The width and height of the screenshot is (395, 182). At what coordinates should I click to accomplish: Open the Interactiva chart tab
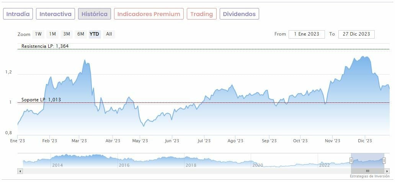click(x=55, y=14)
